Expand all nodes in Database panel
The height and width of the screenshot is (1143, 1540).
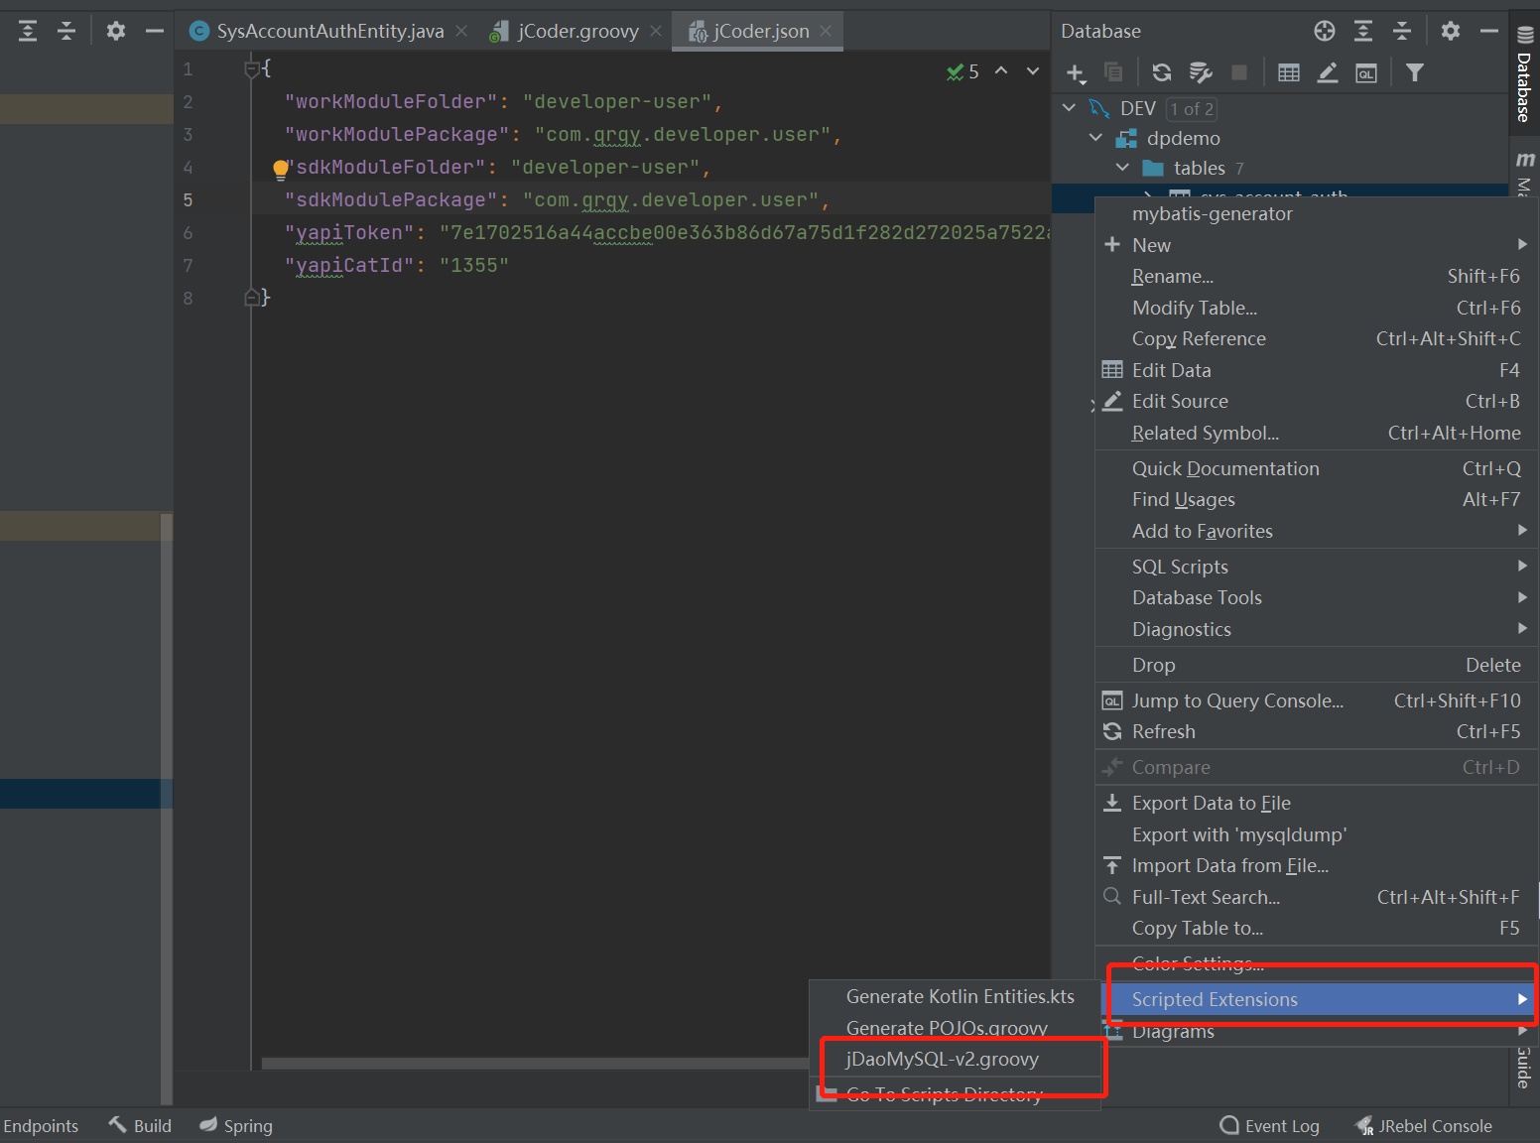click(x=1363, y=31)
